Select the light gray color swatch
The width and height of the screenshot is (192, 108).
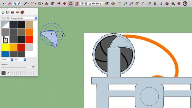pos(29,47)
